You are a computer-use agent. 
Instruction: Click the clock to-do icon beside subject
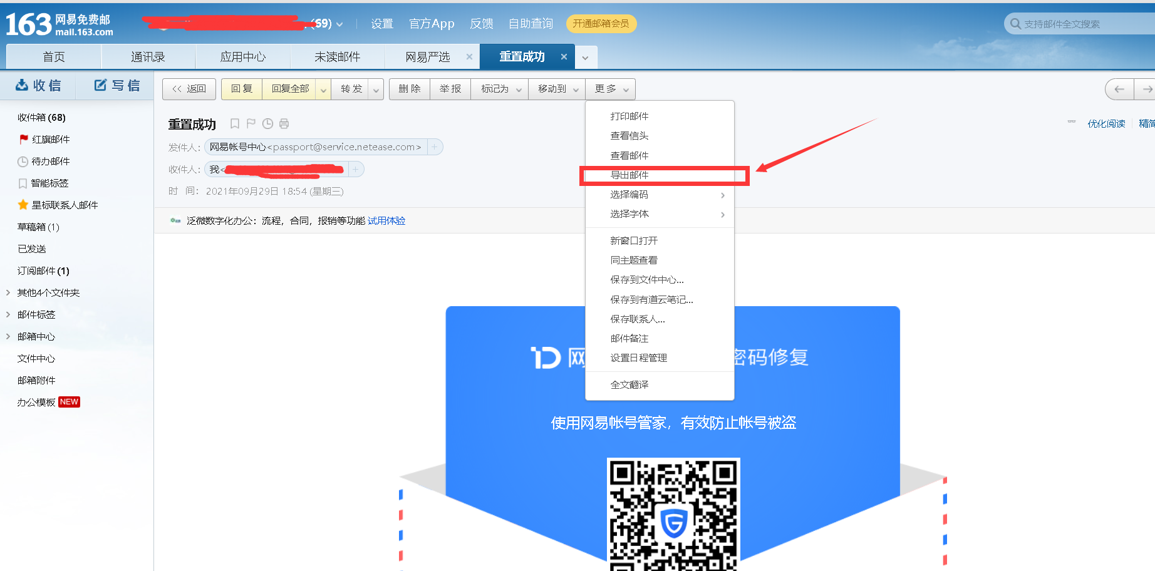point(267,124)
